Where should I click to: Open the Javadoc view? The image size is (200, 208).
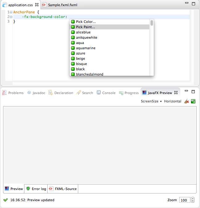(36, 93)
